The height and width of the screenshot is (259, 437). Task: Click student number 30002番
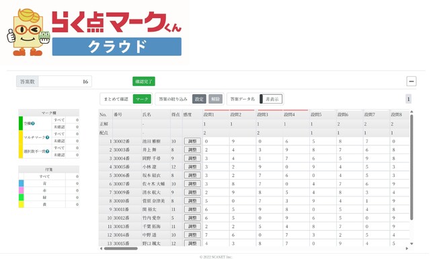[x=122, y=141]
